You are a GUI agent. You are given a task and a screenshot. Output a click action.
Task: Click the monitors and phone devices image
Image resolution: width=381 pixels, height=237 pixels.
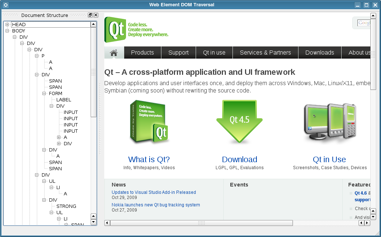[330, 121]
